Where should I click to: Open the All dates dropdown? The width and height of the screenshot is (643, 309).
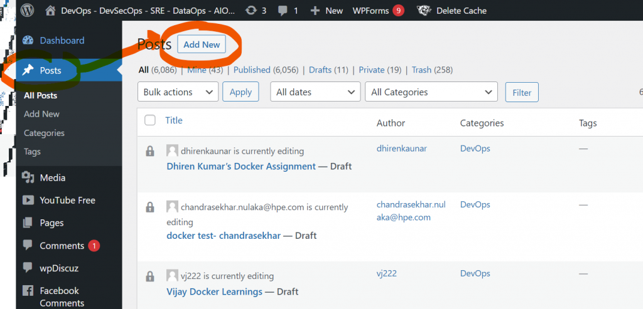point(315,92)
